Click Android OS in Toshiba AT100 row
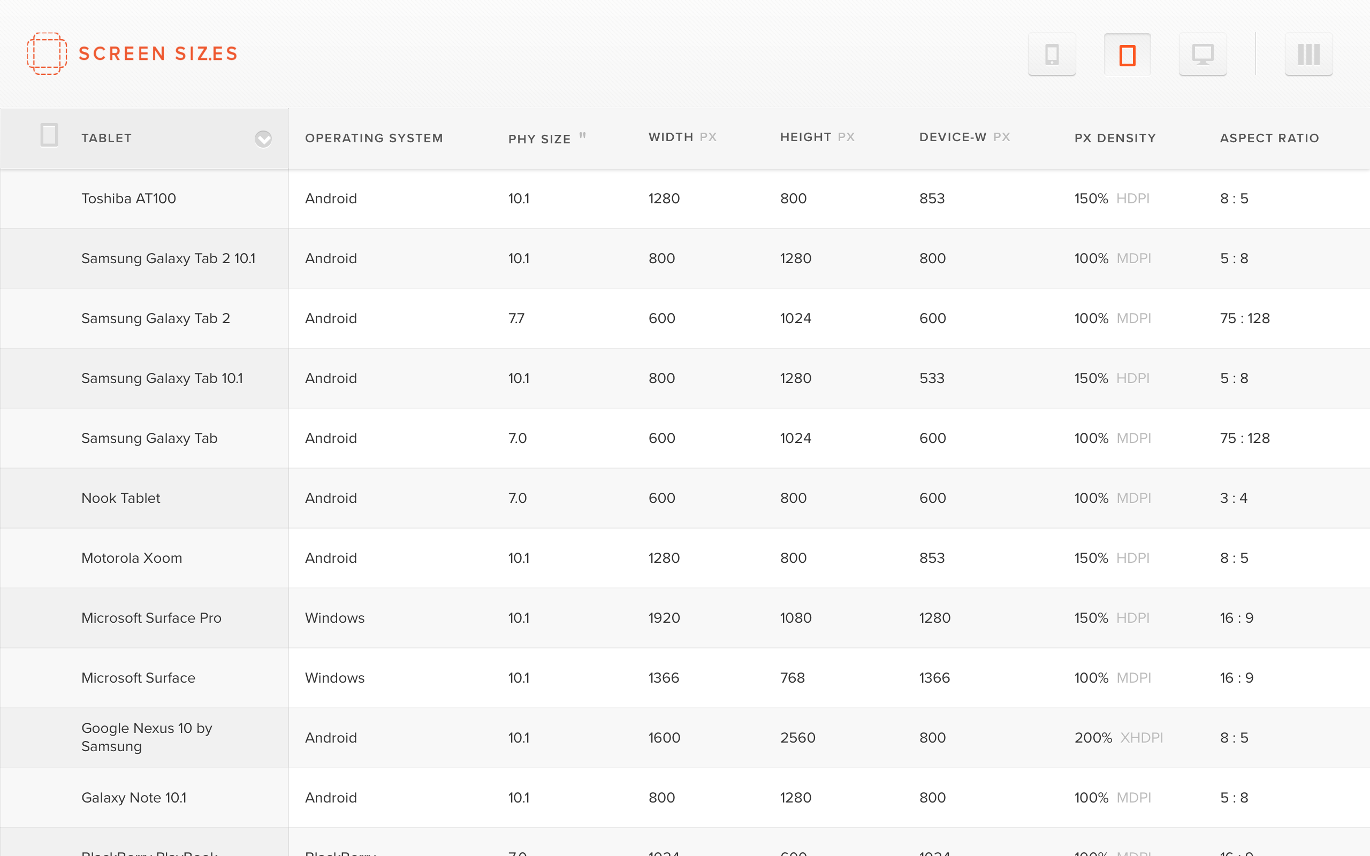 pyautogui.click(x=331, y=198)
